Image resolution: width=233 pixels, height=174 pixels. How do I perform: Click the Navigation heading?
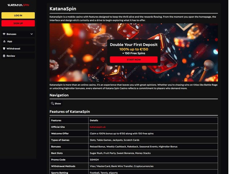(x=59, y=95)
